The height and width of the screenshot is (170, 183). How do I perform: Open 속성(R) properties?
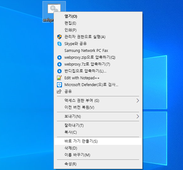tap(98, 164)
